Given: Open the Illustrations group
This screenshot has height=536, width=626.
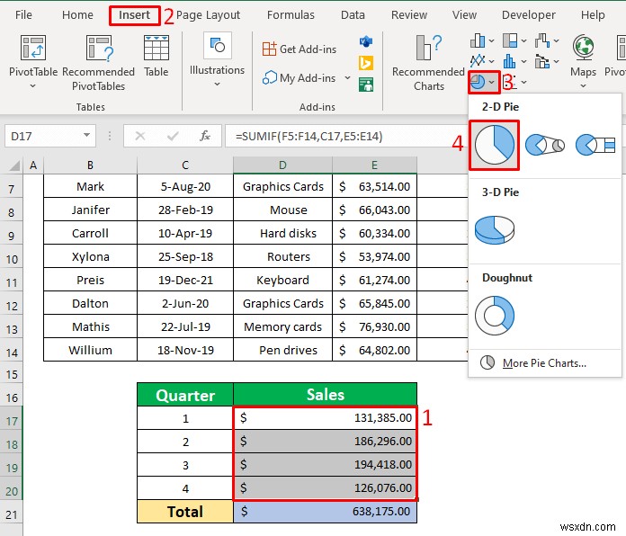Looking at the screenshot, I should click(x=217, y=60).
